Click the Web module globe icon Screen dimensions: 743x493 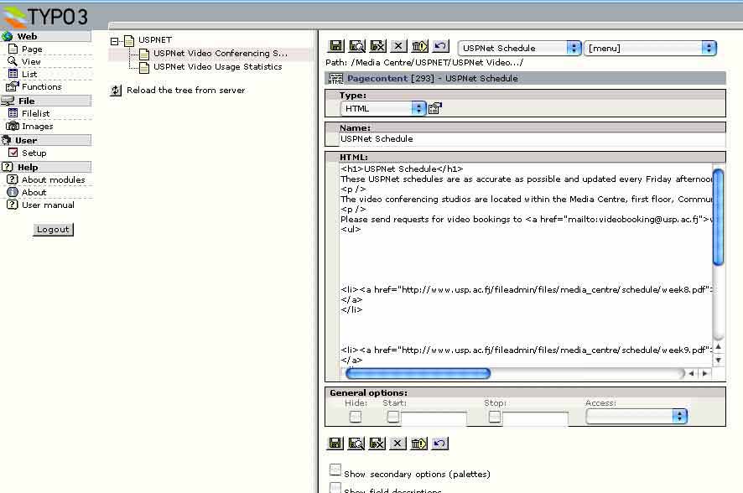[x=7, y=36]
